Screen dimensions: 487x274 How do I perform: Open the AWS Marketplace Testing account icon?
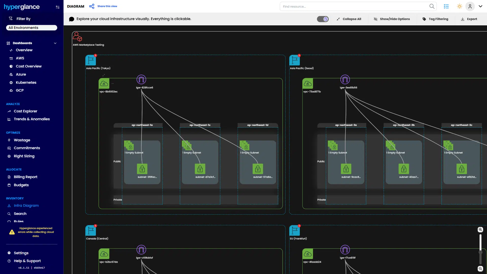(77, 37)
